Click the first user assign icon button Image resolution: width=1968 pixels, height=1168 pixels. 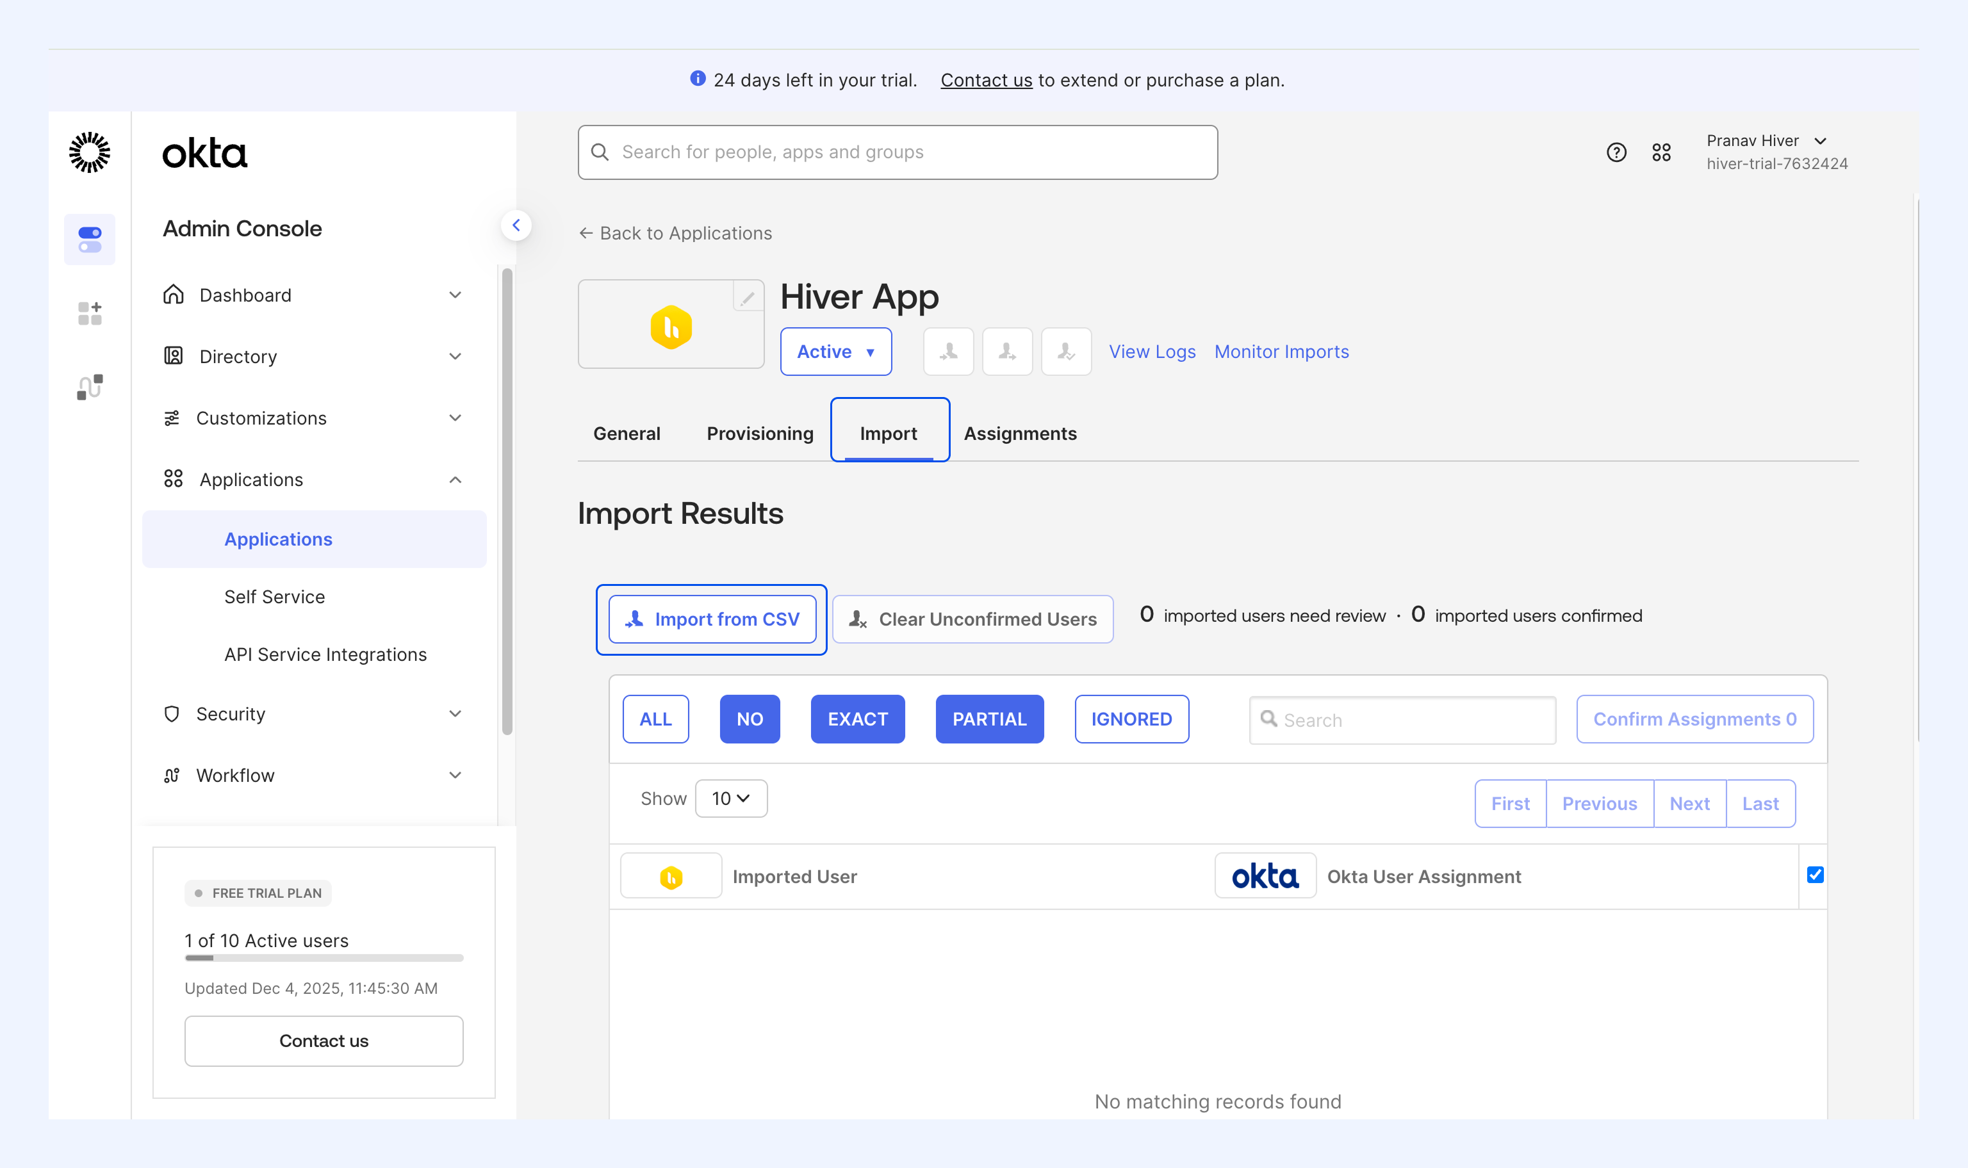point(949,352)
